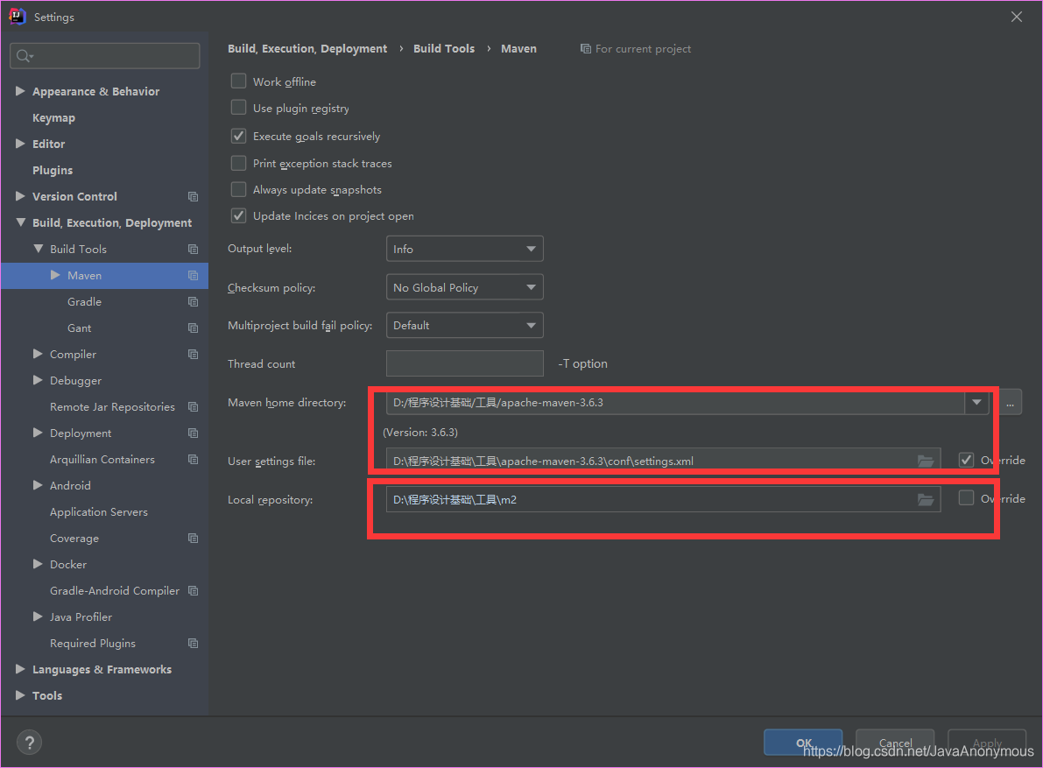Screen dimensions: 1043x768
Task: Click project-scope icon beside Gant
Action: pos(193,328)
